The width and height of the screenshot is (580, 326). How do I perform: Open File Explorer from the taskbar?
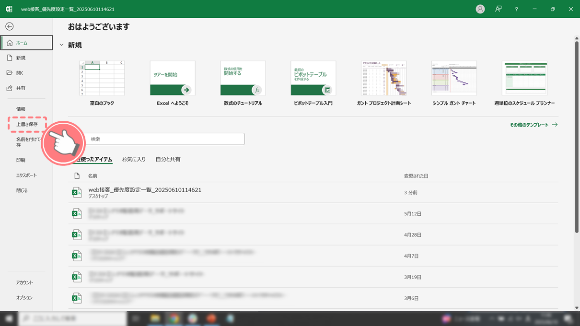click(x=155, y=318)
